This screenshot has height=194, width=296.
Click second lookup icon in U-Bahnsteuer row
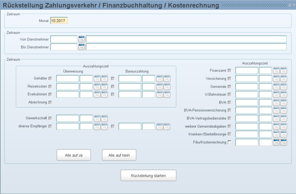tap(284, 94)
